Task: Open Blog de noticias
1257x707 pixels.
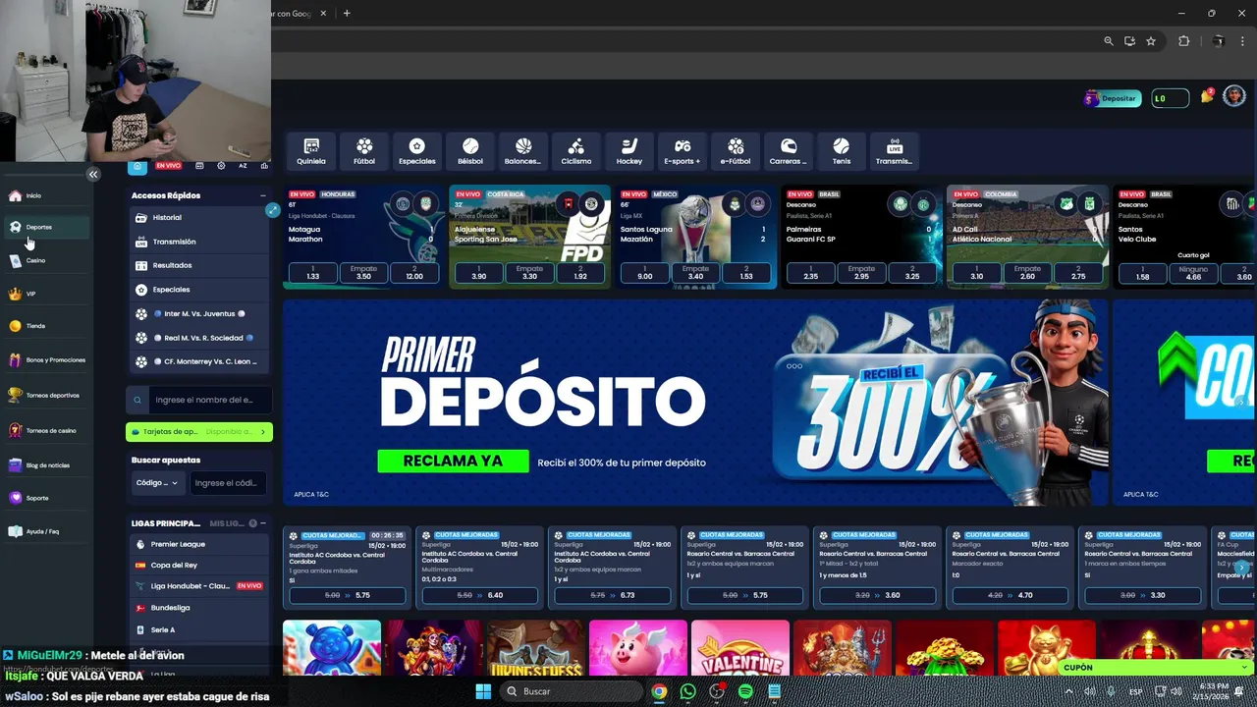Action: pyautogui.click(x=47, y=465)
